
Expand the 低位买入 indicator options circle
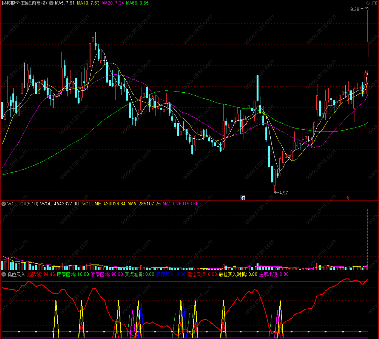coord(4,274)
